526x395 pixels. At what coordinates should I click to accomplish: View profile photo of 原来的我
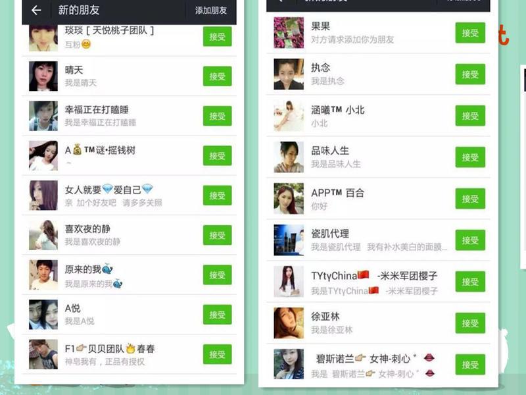tap(43, 275)
